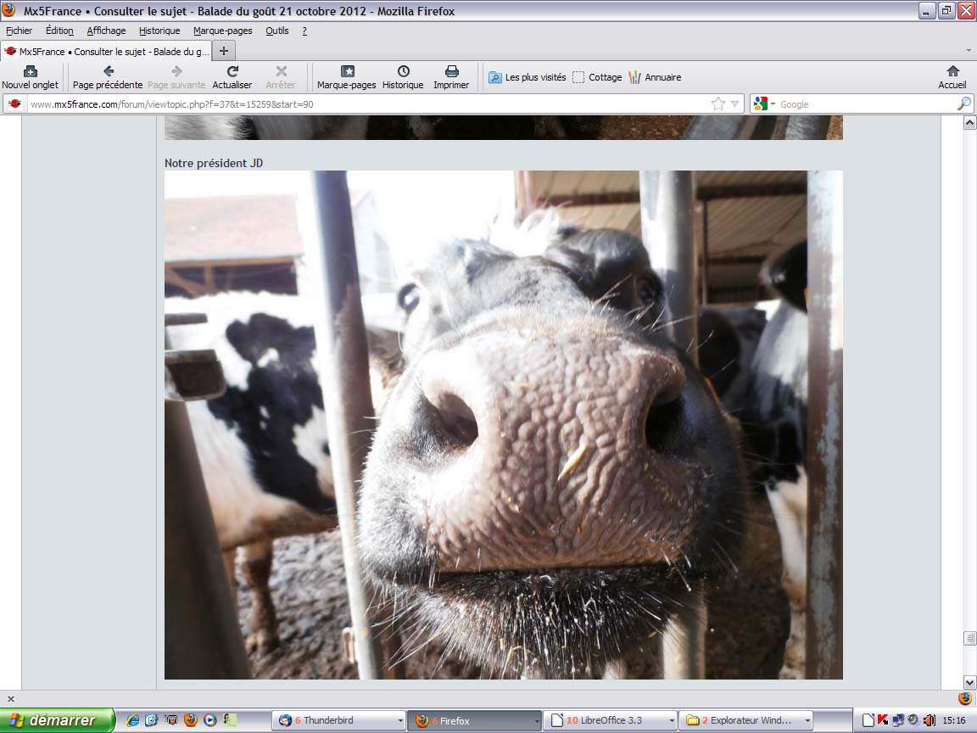Click the volume speaker tray icon
This screenshot has width=977, height=733.
pos(929,720)
